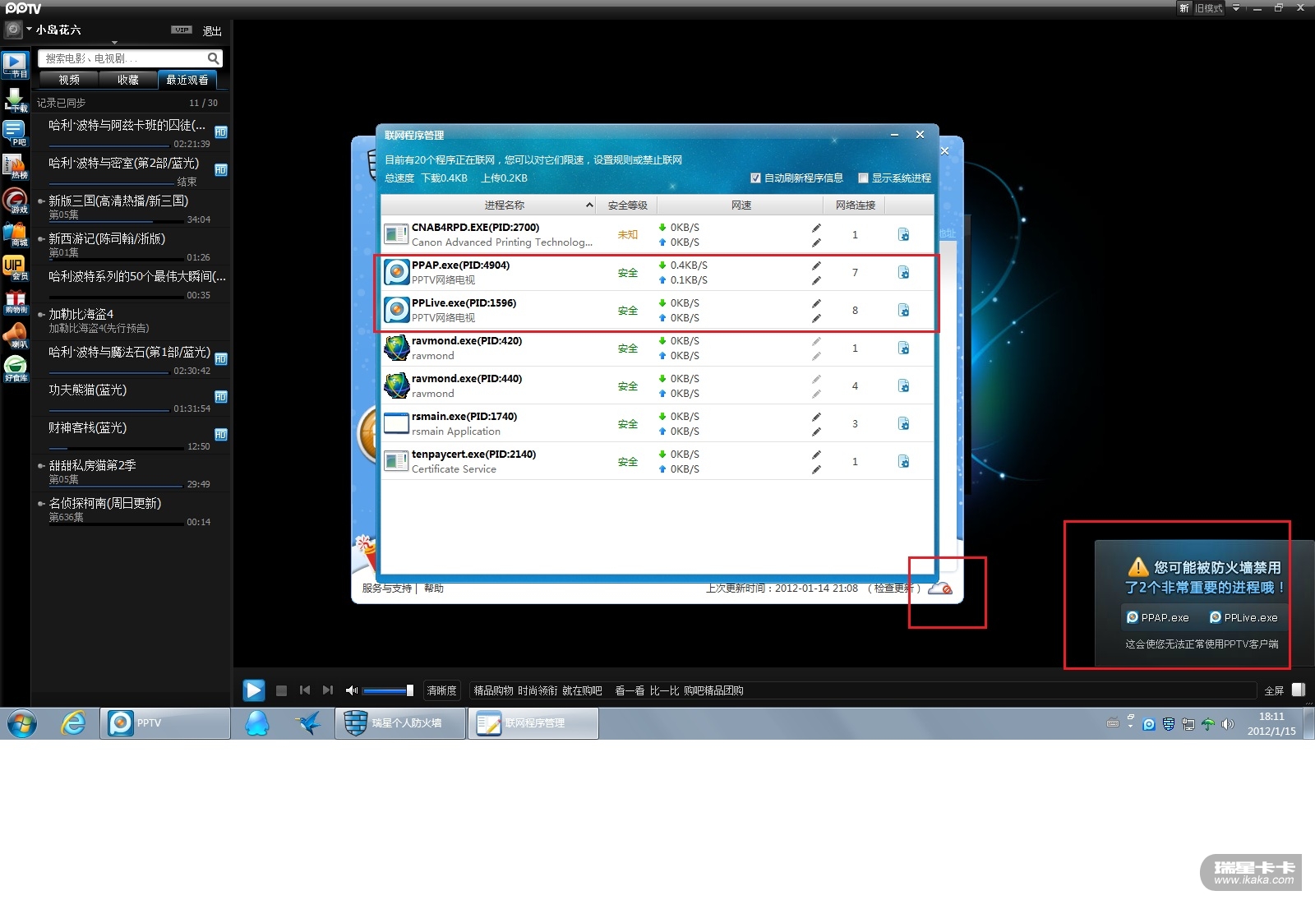Click the volume speaker icon in player bar
The height and width of the screenshot is (900, 1315).
point(352,690)
